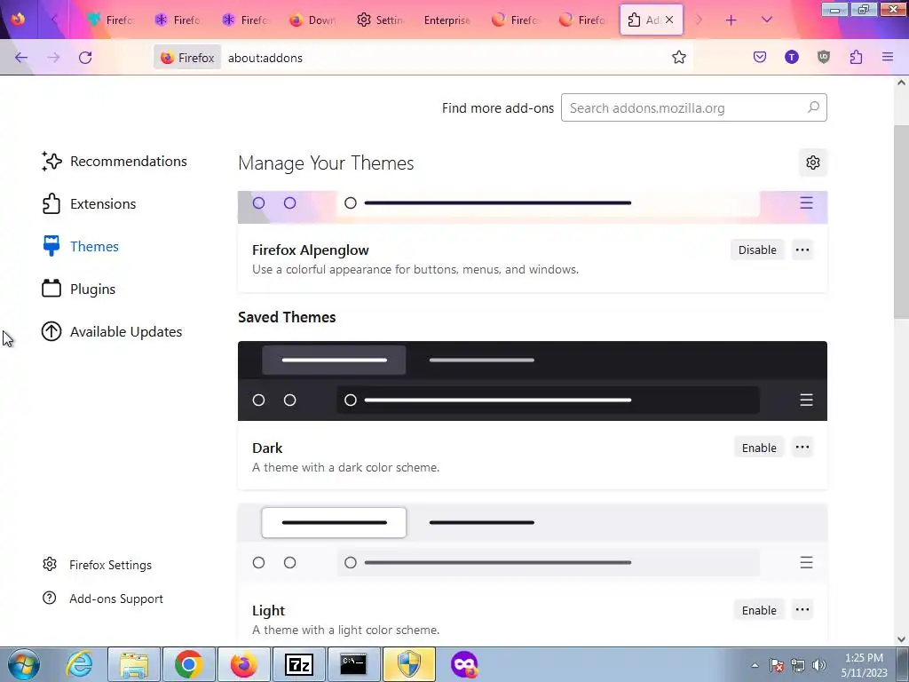Close the Add-ons Manager tab

coord(669,20)
